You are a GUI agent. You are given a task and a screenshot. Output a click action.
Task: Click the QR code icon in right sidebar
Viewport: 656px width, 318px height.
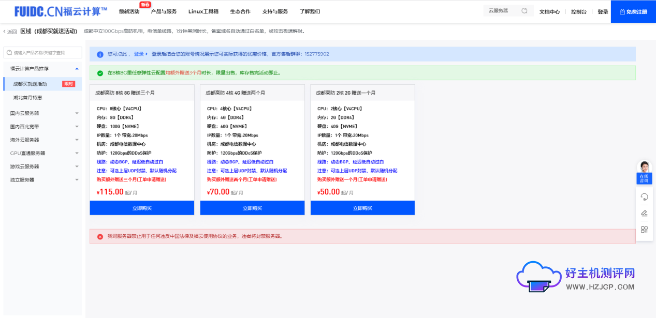(645, 230)
